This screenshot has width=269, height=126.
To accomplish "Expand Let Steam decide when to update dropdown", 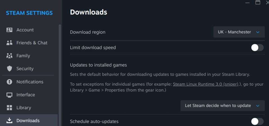I will 223,105.
